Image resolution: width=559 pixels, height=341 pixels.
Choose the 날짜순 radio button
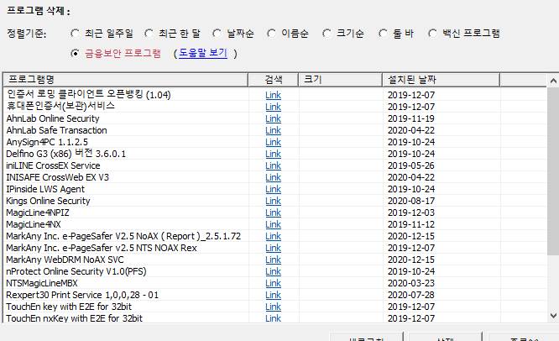(x=217, y=34)
